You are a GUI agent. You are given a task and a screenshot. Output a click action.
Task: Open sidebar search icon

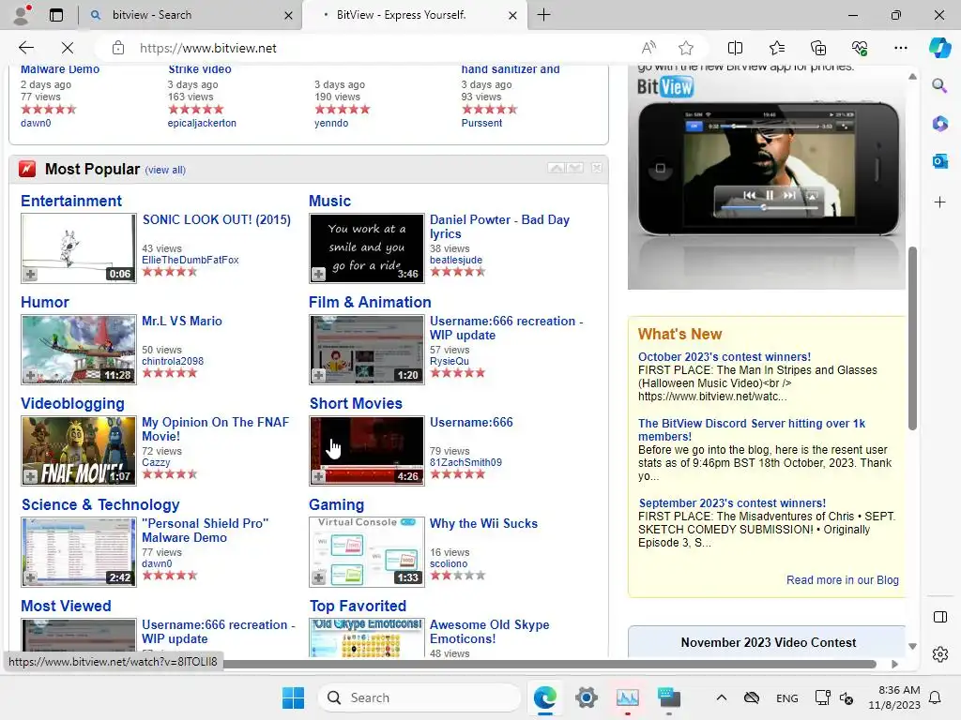click(939, 85)
